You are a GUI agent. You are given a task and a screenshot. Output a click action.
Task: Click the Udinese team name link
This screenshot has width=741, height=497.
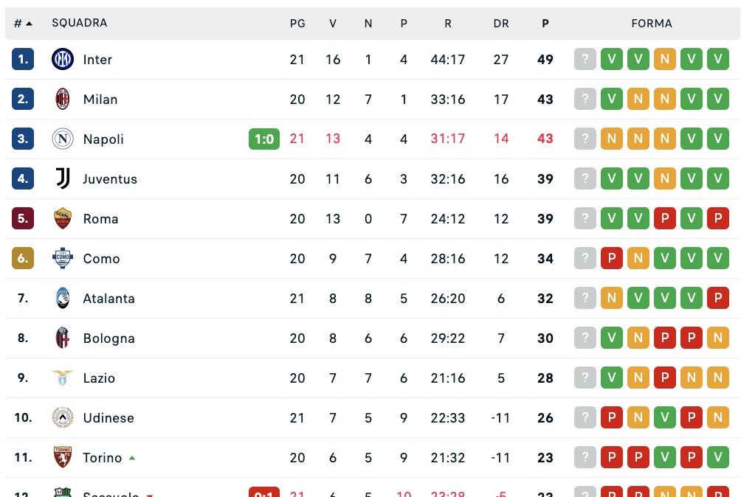point(108,418)
